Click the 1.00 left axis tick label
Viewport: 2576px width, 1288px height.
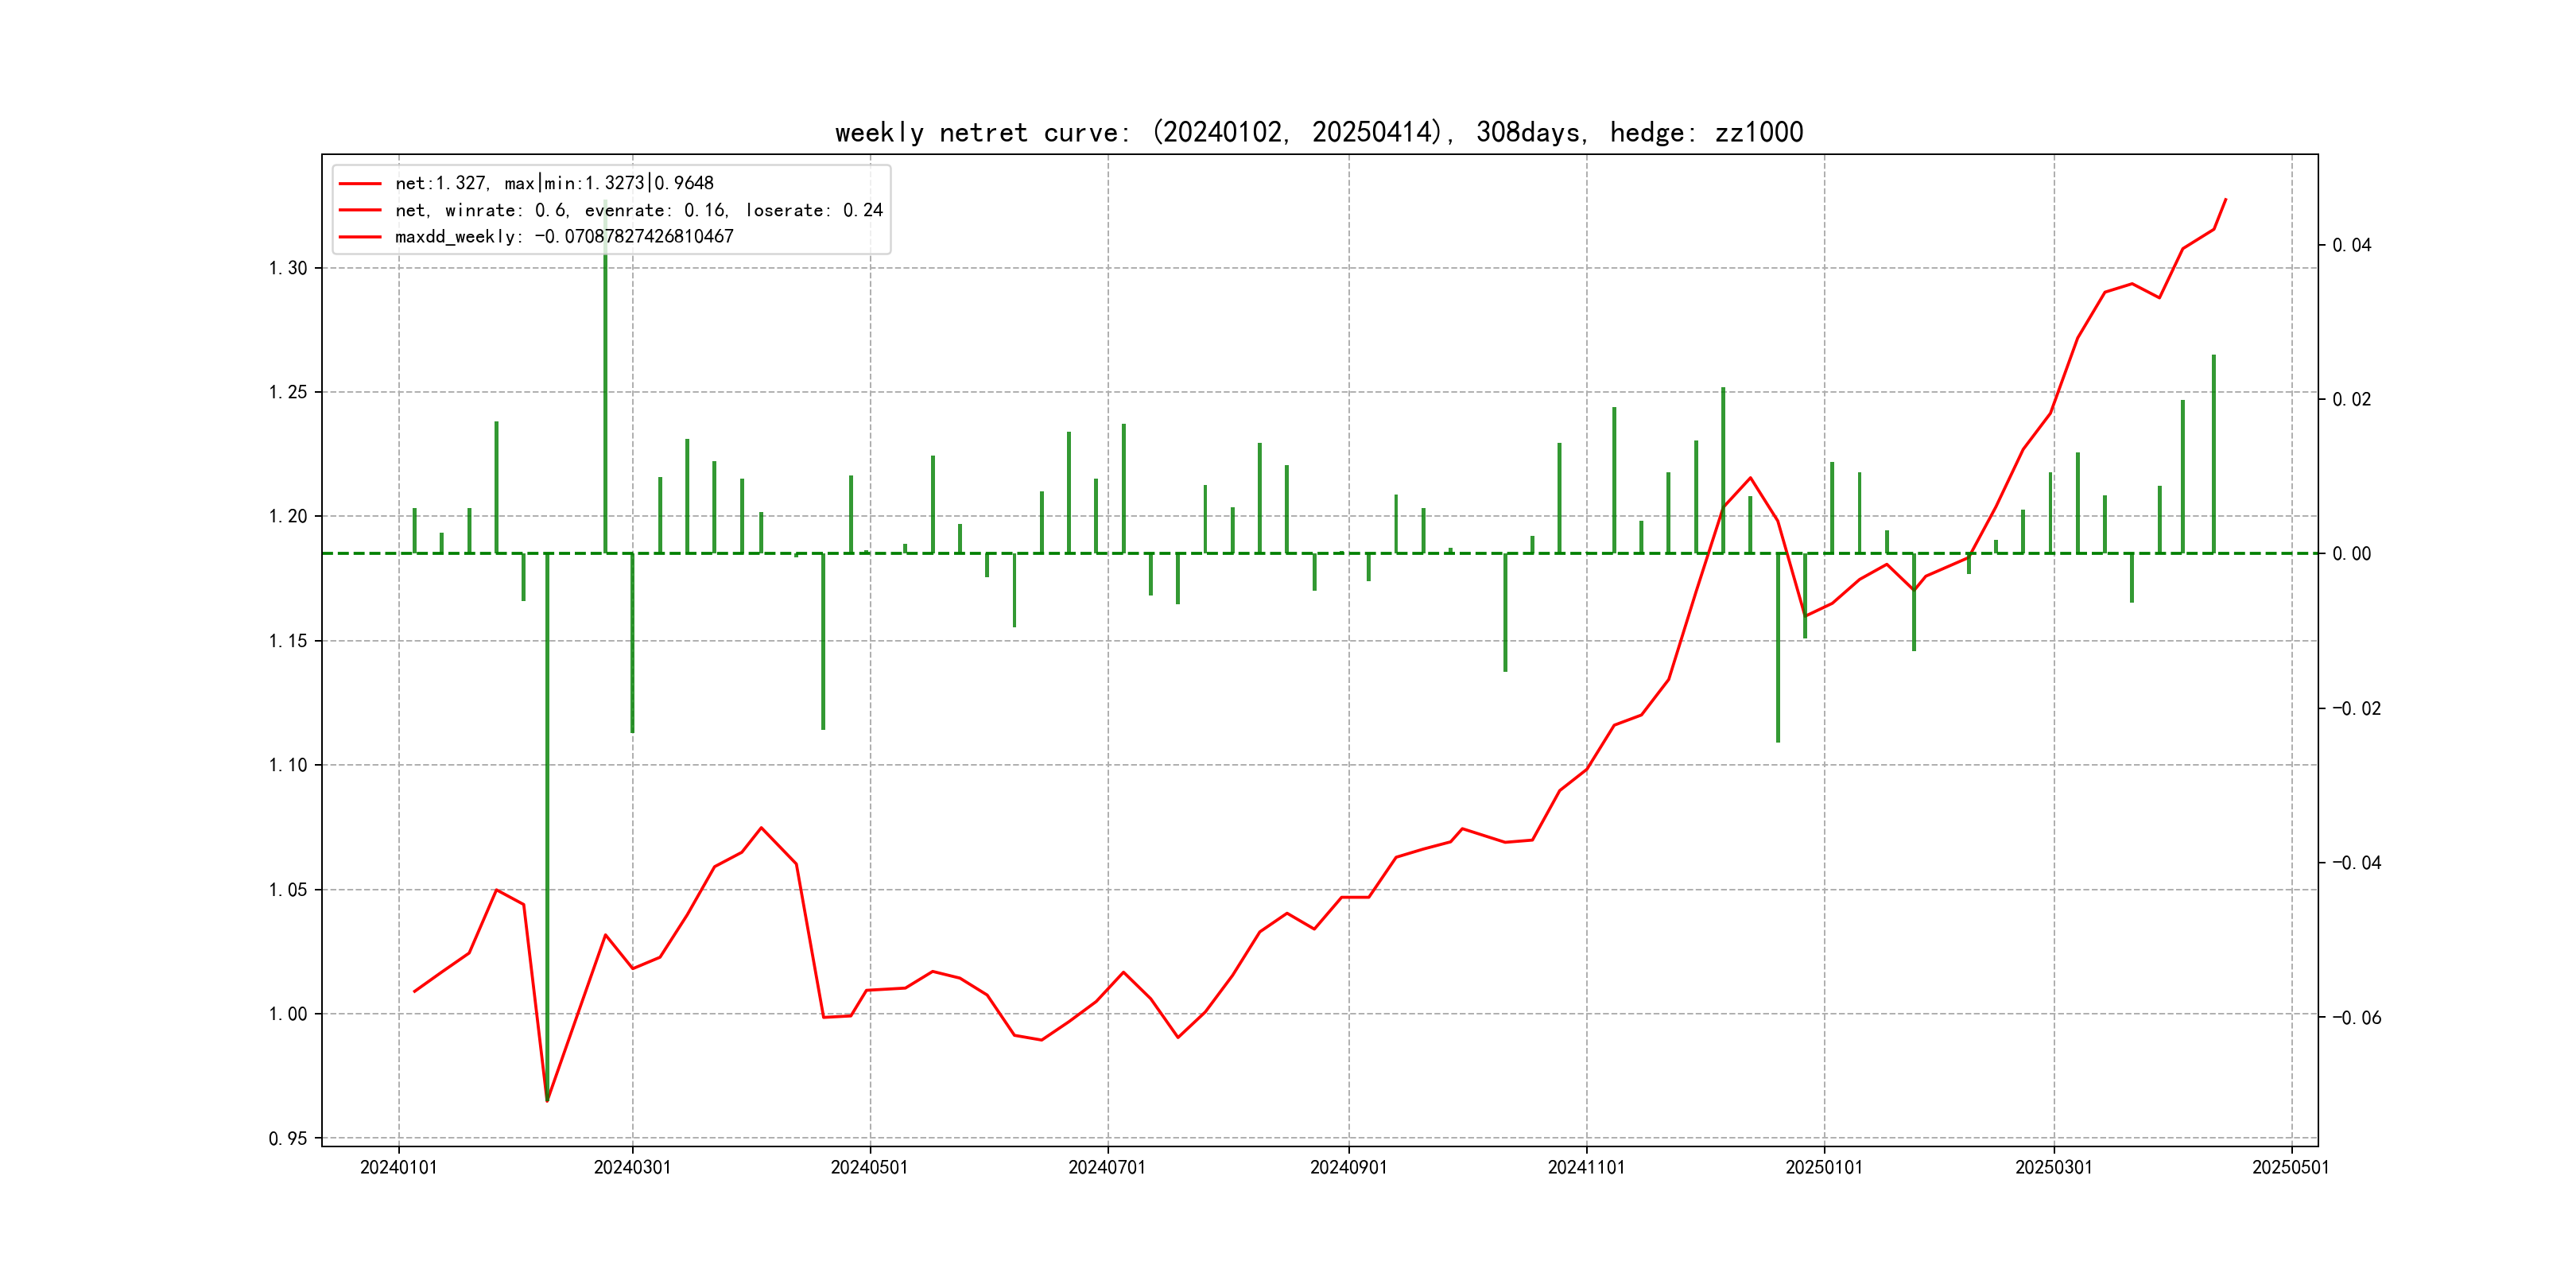click(288, 1014)
